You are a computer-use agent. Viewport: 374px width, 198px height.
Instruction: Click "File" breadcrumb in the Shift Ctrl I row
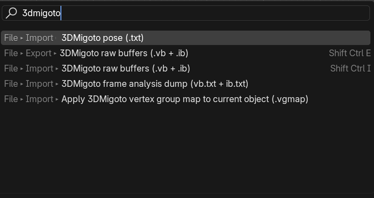[11, 68]
